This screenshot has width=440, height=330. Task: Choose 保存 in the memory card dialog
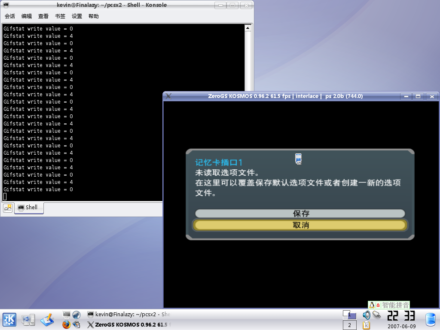pyautogui.click(x=300, y=214)
